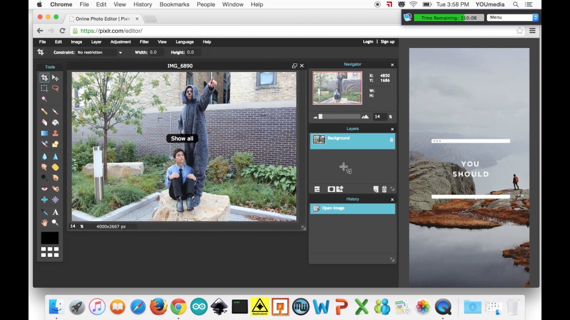Viewport: 570px width, 320px height.
Task: Click the black foreground color swatch
Action: (50, 238)
